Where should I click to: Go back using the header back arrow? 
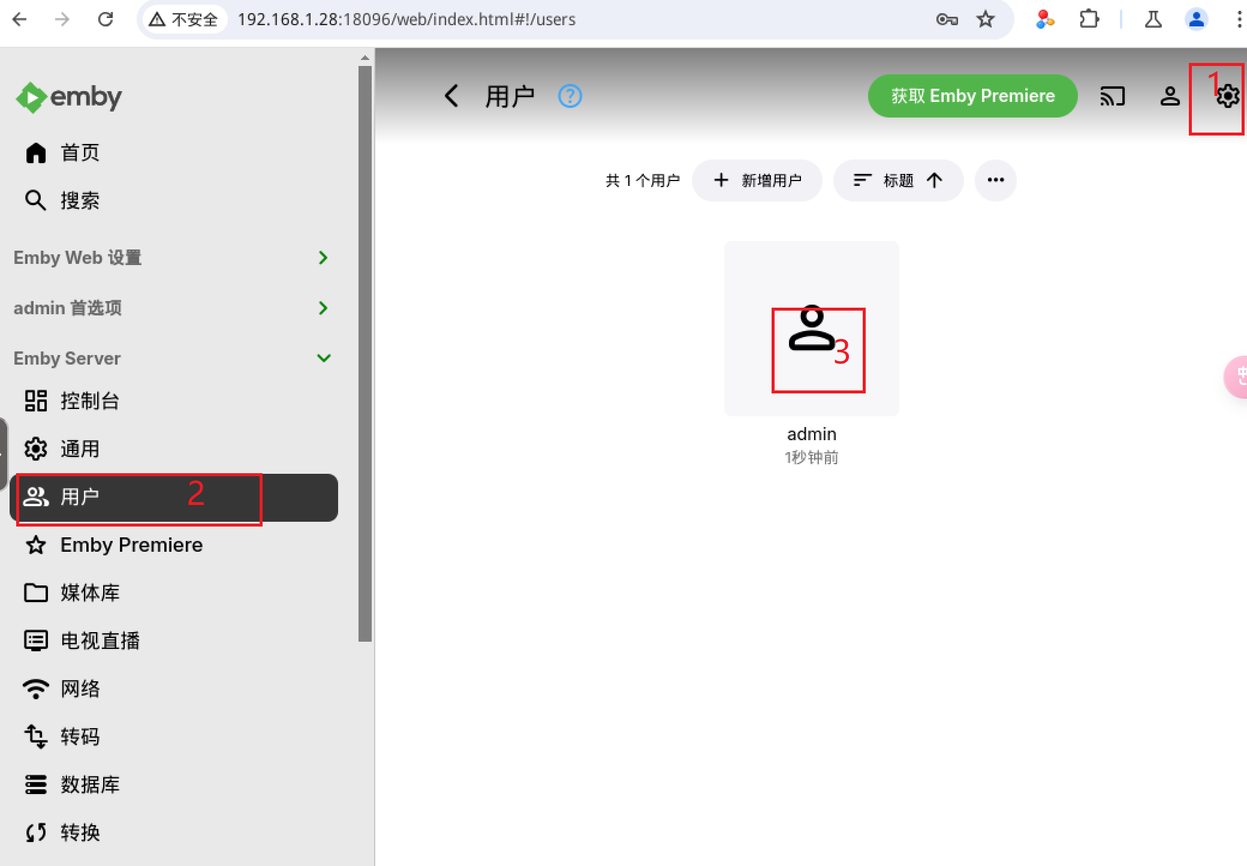pyautogui.click(x=452, y=96)
